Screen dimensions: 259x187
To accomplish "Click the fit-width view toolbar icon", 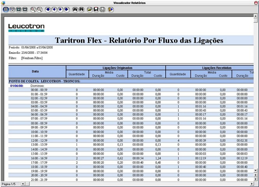I will pyautogui.click(x=12, y=9).
